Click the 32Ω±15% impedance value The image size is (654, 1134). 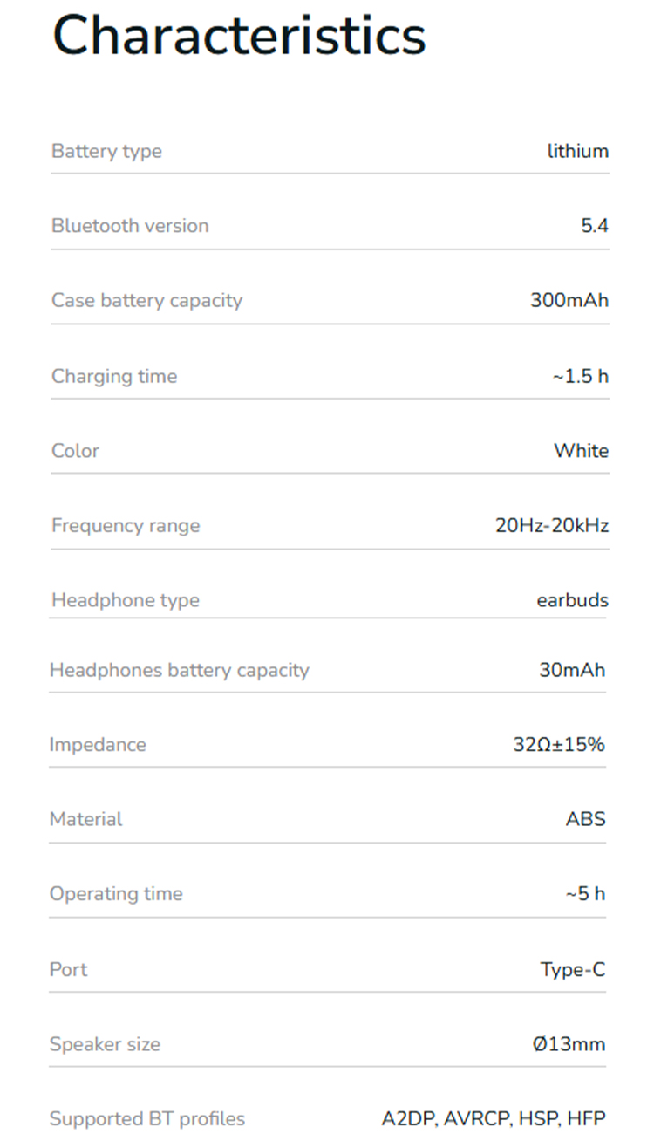[559, 745]
